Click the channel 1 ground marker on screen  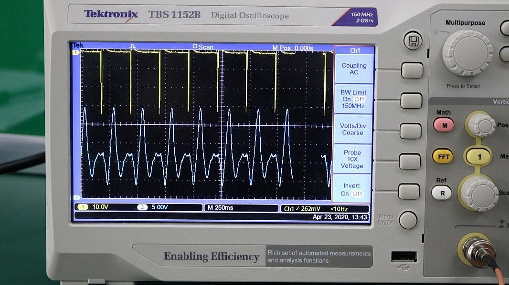click(x=75, y=52)
